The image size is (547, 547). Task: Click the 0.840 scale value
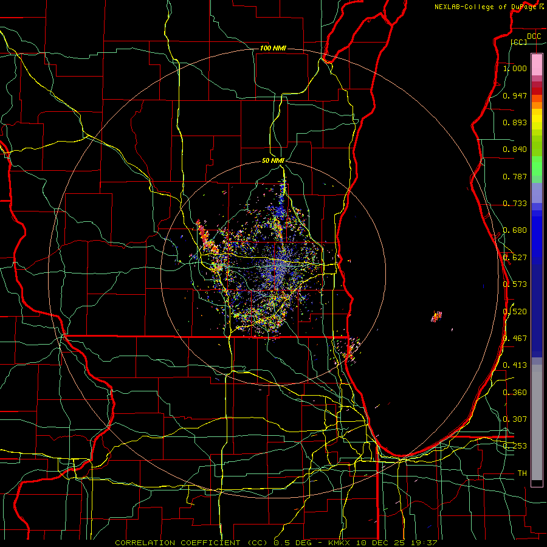[515, 150]
